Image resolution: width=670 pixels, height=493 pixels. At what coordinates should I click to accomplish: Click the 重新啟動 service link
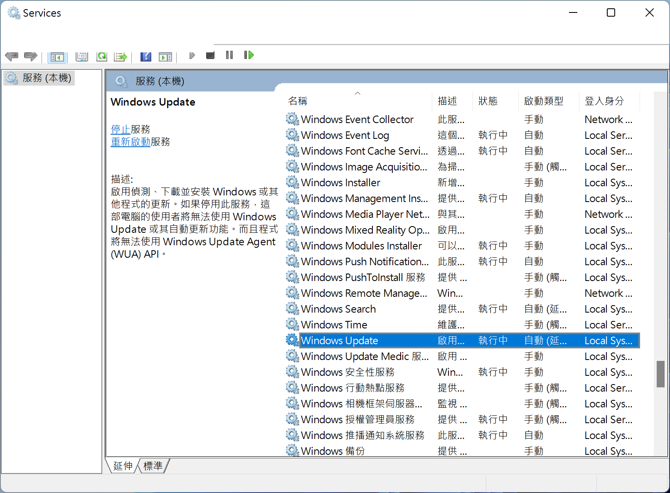click(131, 142)
